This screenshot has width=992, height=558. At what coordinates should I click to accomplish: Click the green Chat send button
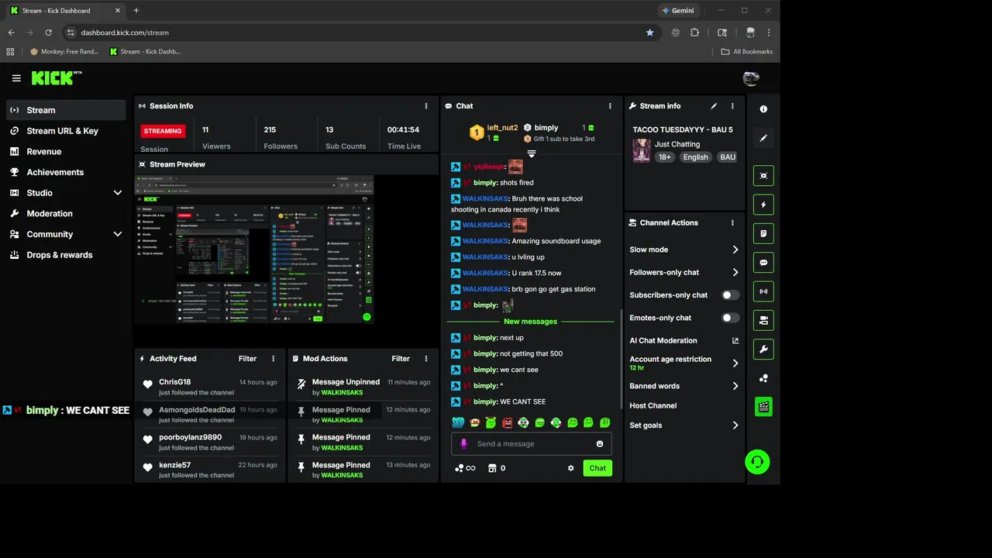click(x=598, y=468)
